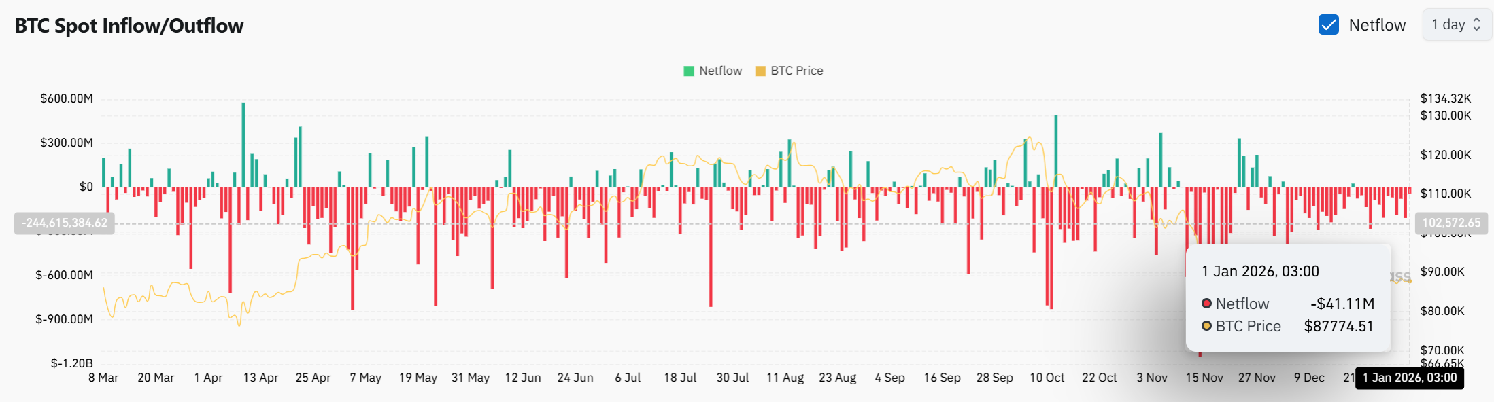Select the 8 Mar date on the x-axis
This screenshot has width=1494, height=402.
coord(103,378)
